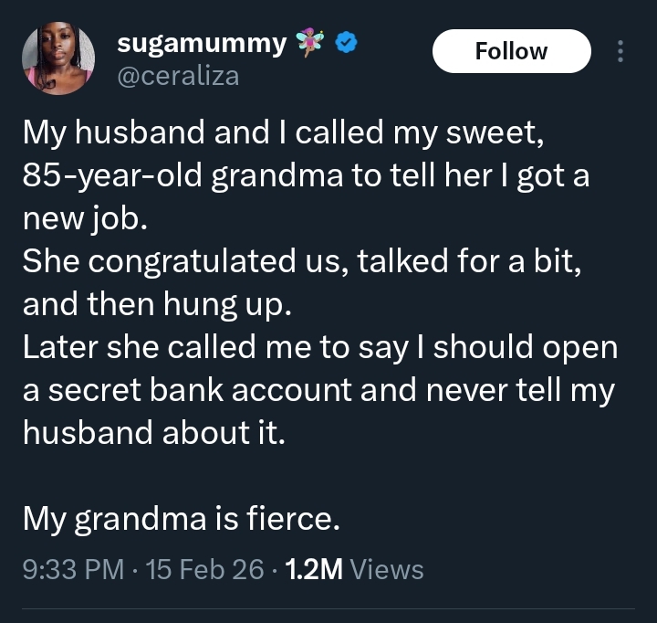The height and width of the screenshot is (623, 657).
Task: Click the fairy emoji beside sugamummy
Action: pyautogui.click(x=314, y=42)
